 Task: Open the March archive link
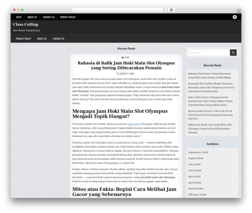point(196,188)
